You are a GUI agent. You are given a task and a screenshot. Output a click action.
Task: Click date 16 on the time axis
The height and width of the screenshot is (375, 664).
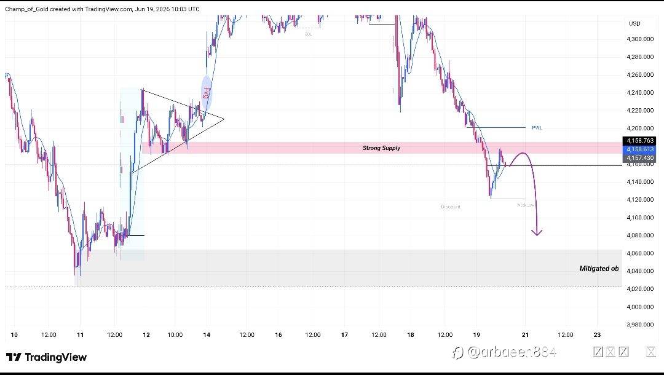279,335
